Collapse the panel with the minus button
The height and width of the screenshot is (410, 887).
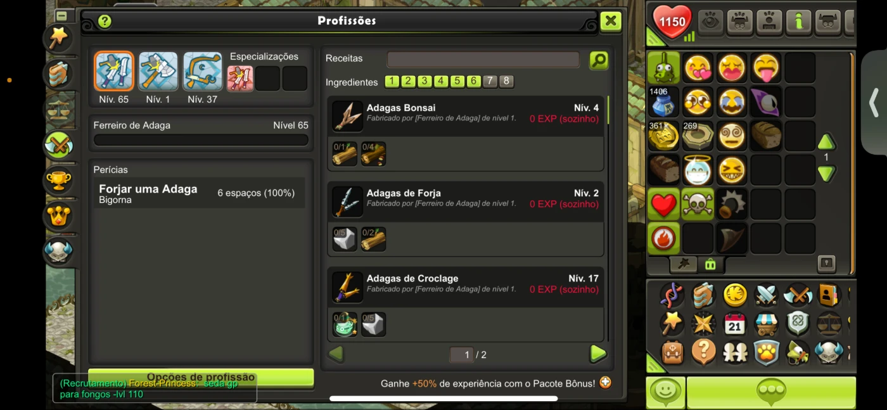pyautogui.click(x=61, y=16)
